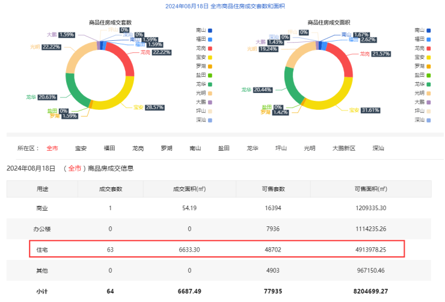Select the 全市 district tab
445x302 pixels.
pos(52,148)
